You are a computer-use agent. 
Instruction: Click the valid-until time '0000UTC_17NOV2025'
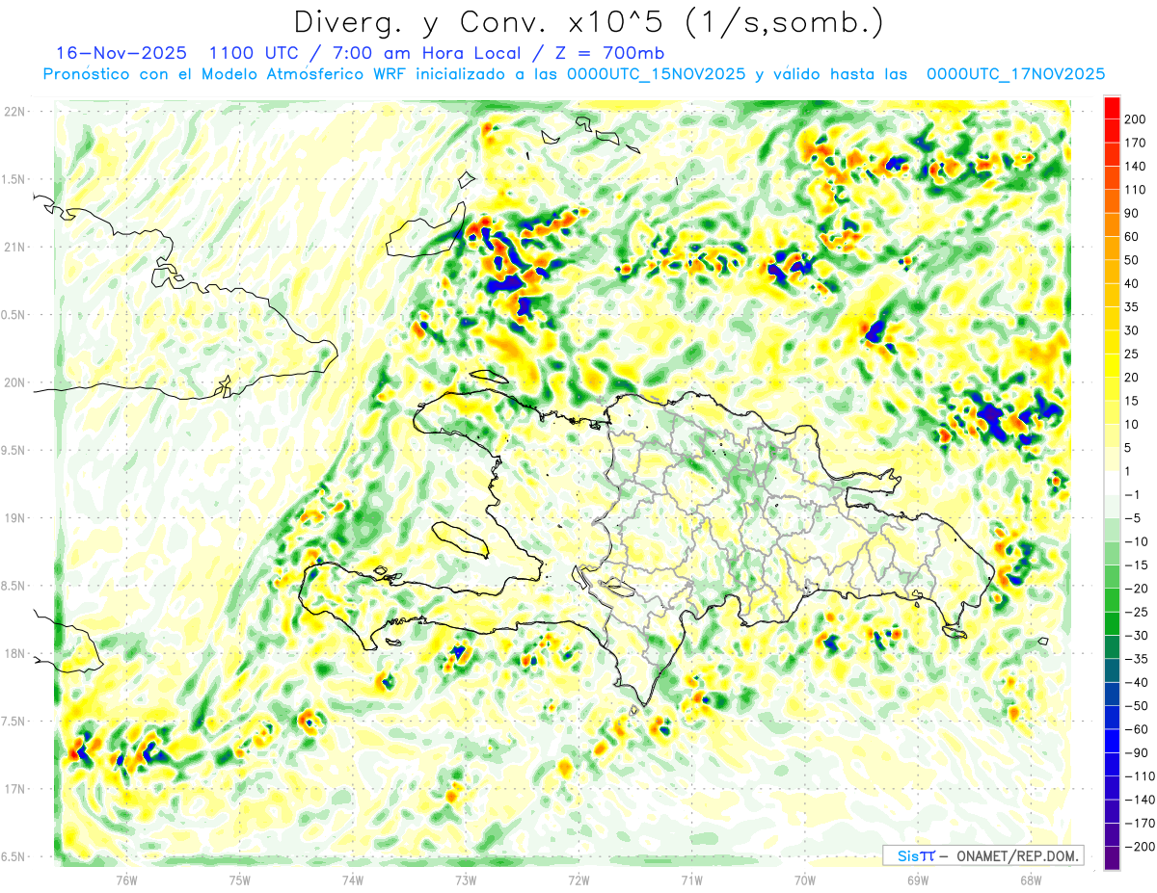point(1015,74)
